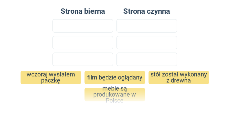The width and height of the screenshot is (229, 114).
Task: Focus the first active voice answer box
Action: [147, 26]
